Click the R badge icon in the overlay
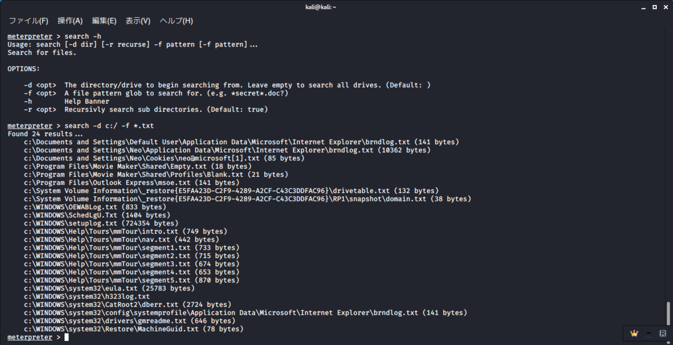 click(662, 333)
